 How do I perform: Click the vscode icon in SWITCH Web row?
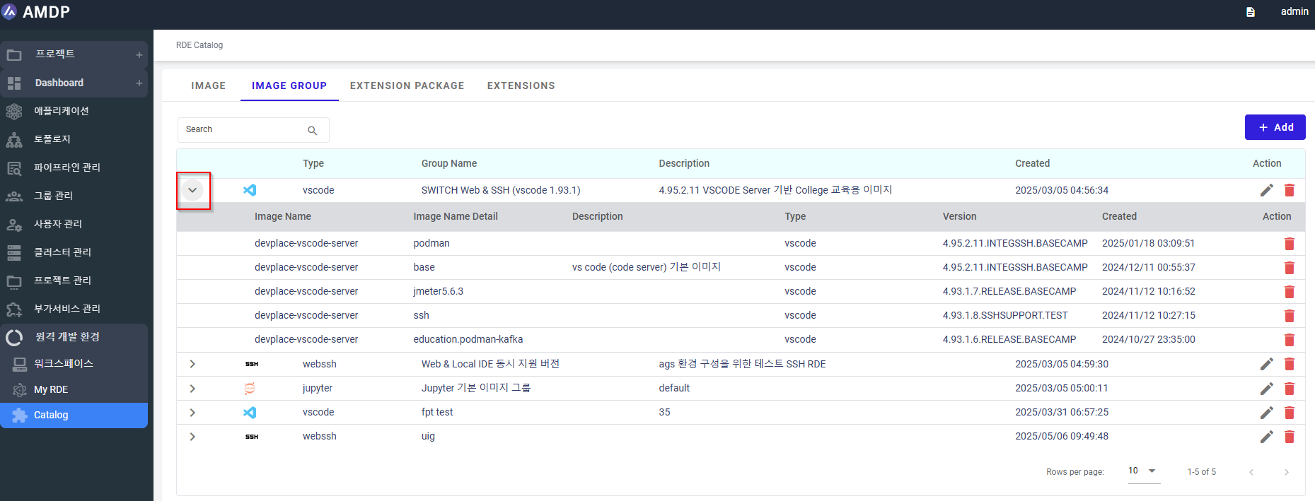(x=250, y=190)
